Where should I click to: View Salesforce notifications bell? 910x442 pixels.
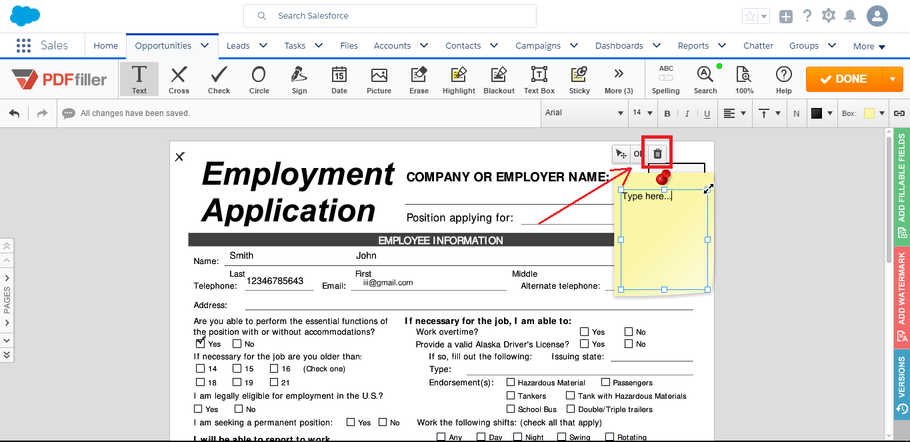point(850,15)
